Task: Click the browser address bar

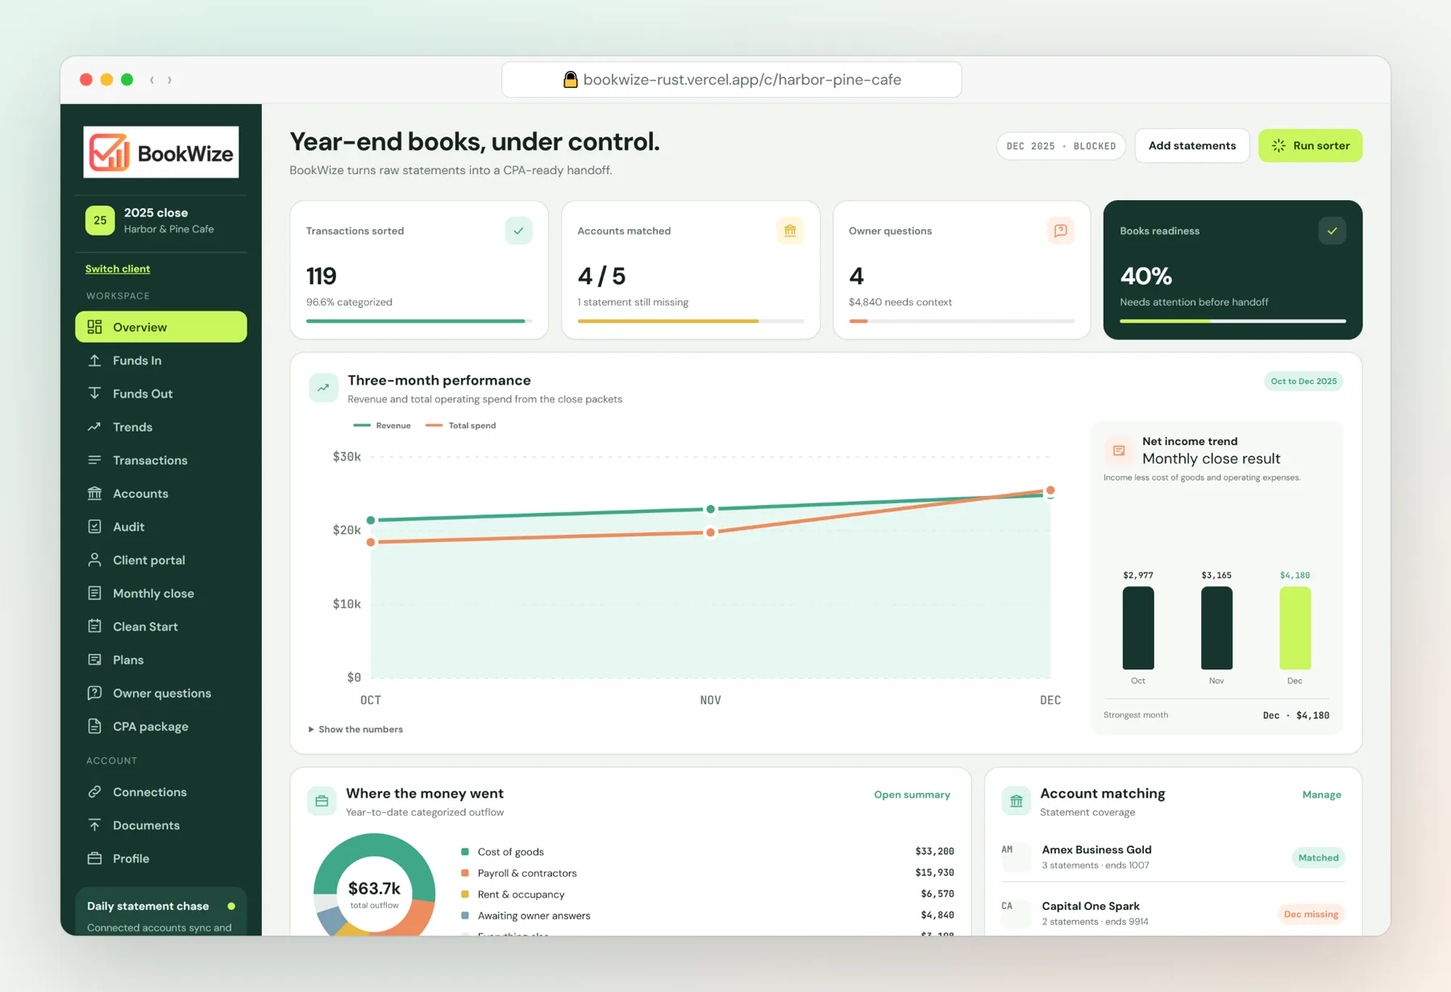Action: pos(731,80)
